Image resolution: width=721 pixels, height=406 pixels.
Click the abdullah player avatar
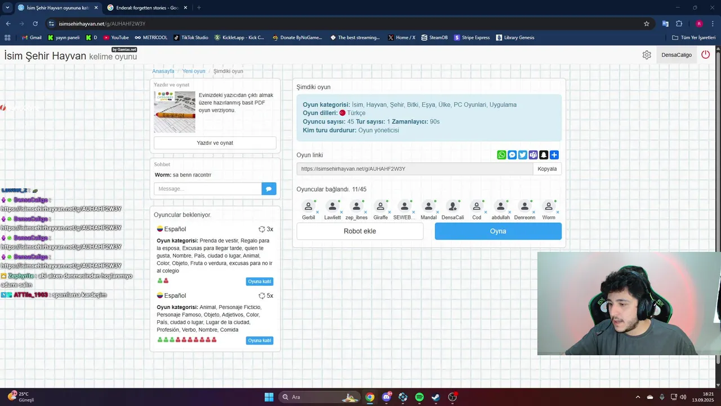coord(500,206)
